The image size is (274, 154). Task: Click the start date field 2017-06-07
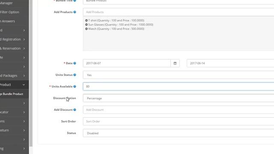127,63
